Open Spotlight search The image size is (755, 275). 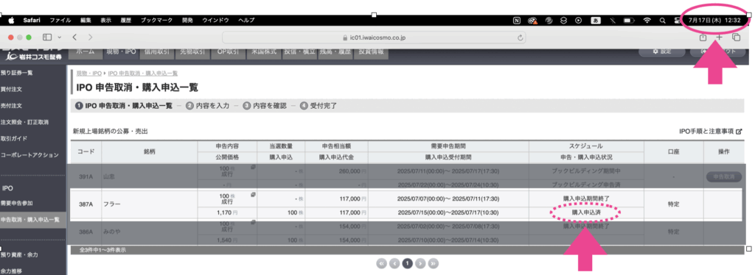click(663, 20)
